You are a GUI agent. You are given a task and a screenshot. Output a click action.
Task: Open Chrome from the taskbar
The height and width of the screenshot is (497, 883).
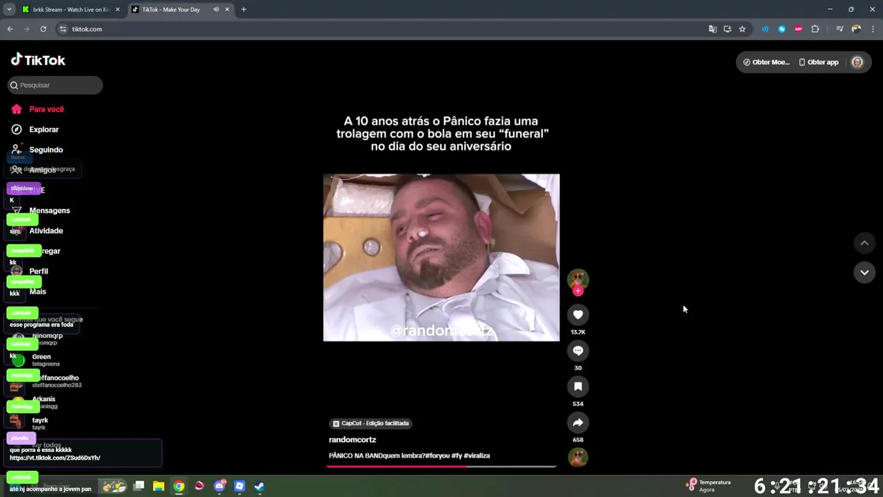179,486
